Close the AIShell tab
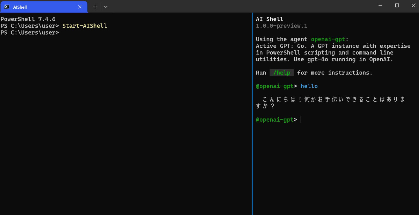The width and height of the screenshot is (419, 215). (80, 7)
